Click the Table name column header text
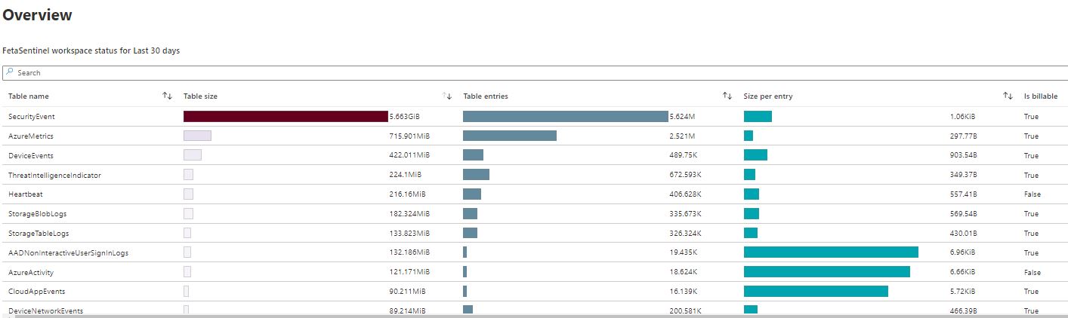 (x=29, y=96)
